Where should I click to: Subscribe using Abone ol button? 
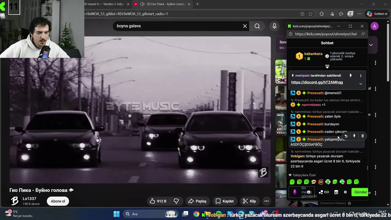(58, 201)
